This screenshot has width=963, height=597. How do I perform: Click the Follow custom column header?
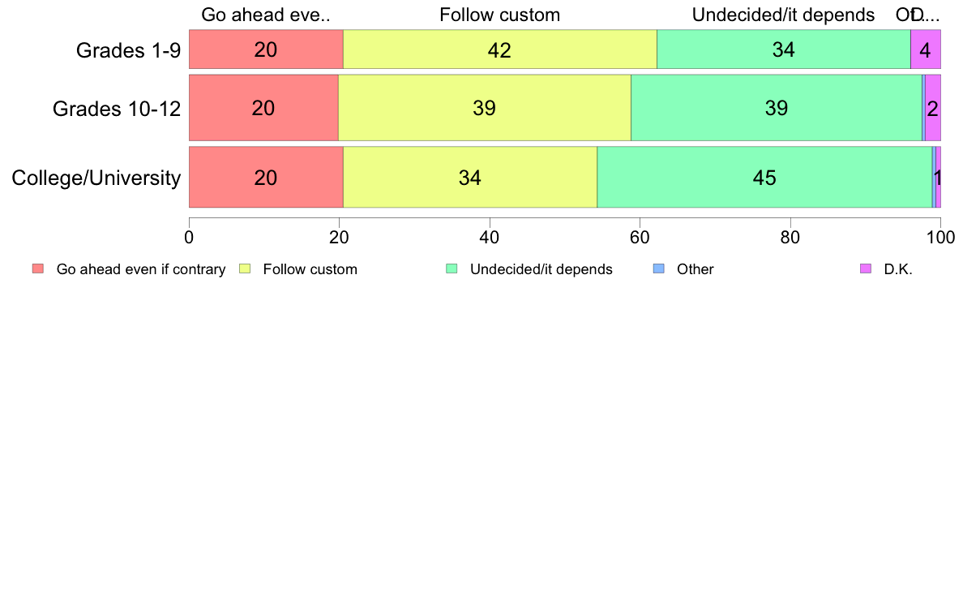point(500,15)
